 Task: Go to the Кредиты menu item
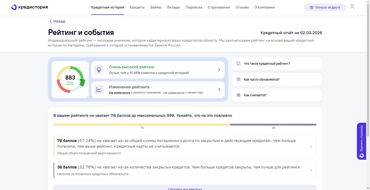(137, 7)
